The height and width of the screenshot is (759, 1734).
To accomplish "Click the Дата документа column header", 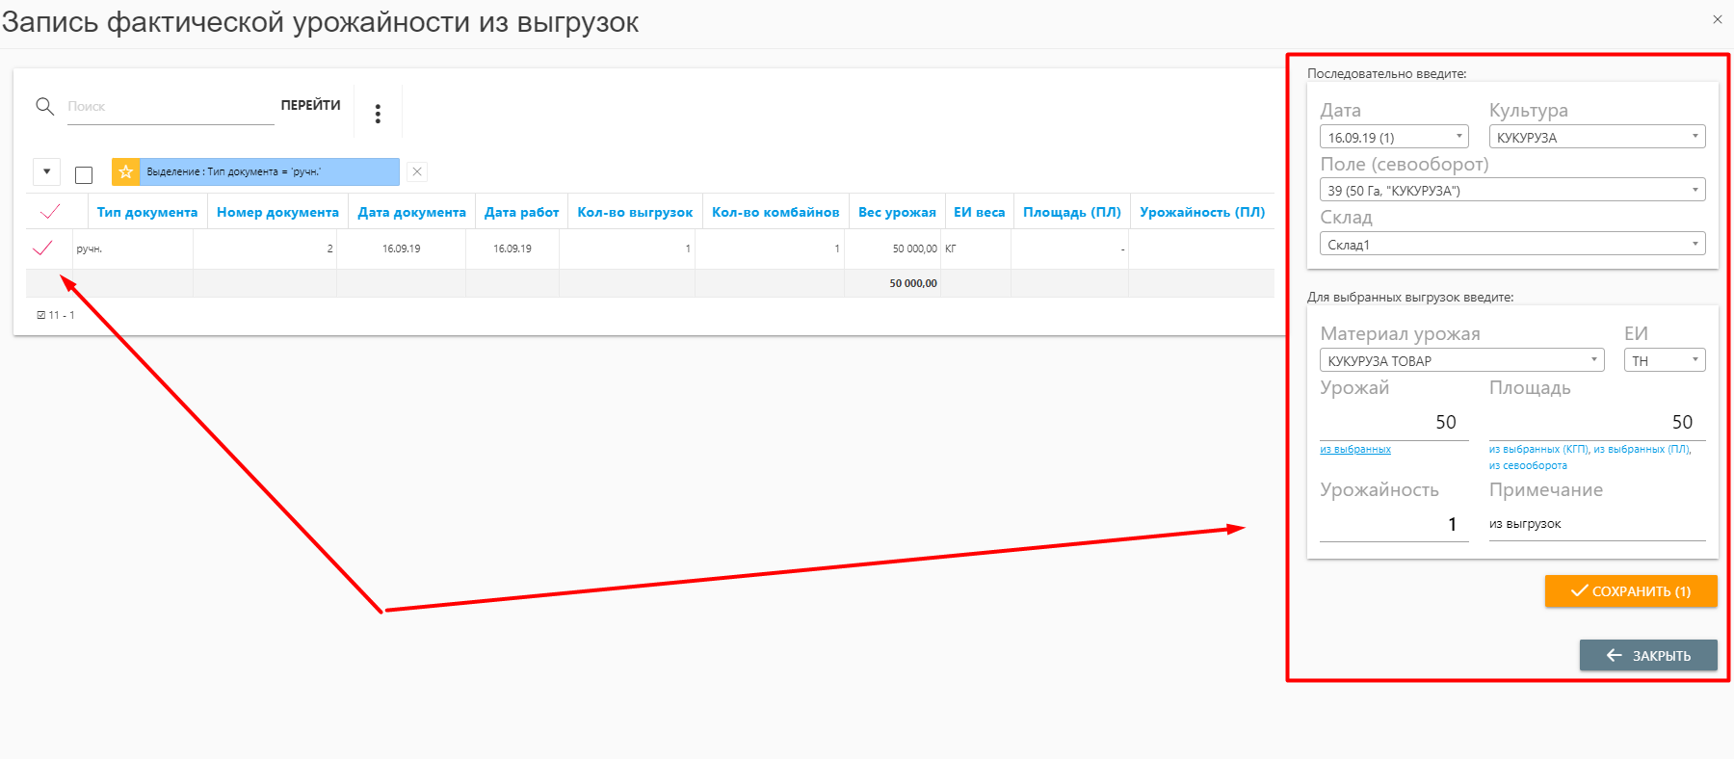I will tap(411, 212).
